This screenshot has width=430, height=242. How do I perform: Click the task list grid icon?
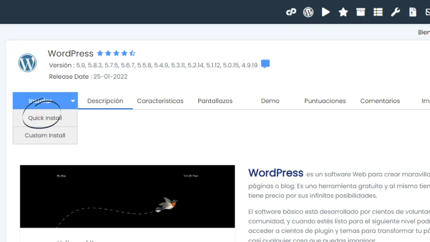click(x=378, y=12)
